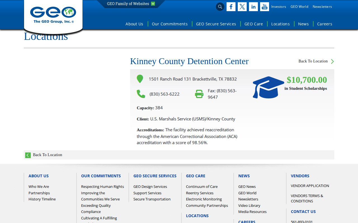Click the green phone icon
This screenshot has height=223, width=358.
(141, 94)
